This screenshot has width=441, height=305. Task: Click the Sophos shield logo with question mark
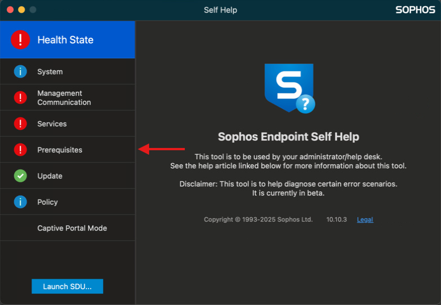[x=289, y=88]
